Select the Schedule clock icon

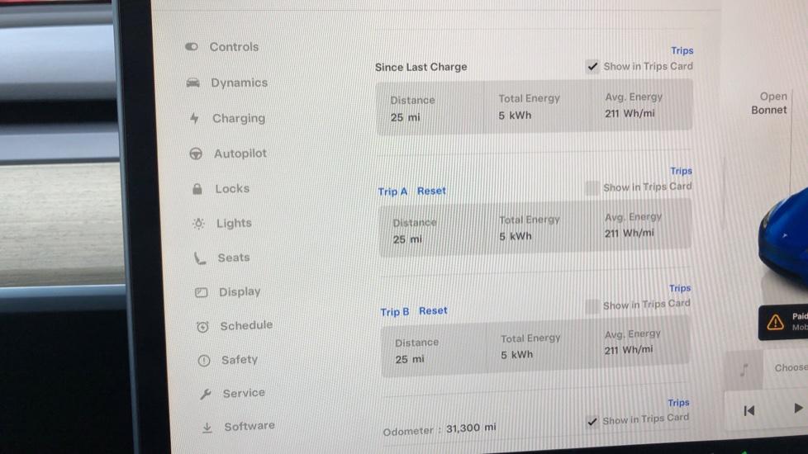[x=202, y=326]
